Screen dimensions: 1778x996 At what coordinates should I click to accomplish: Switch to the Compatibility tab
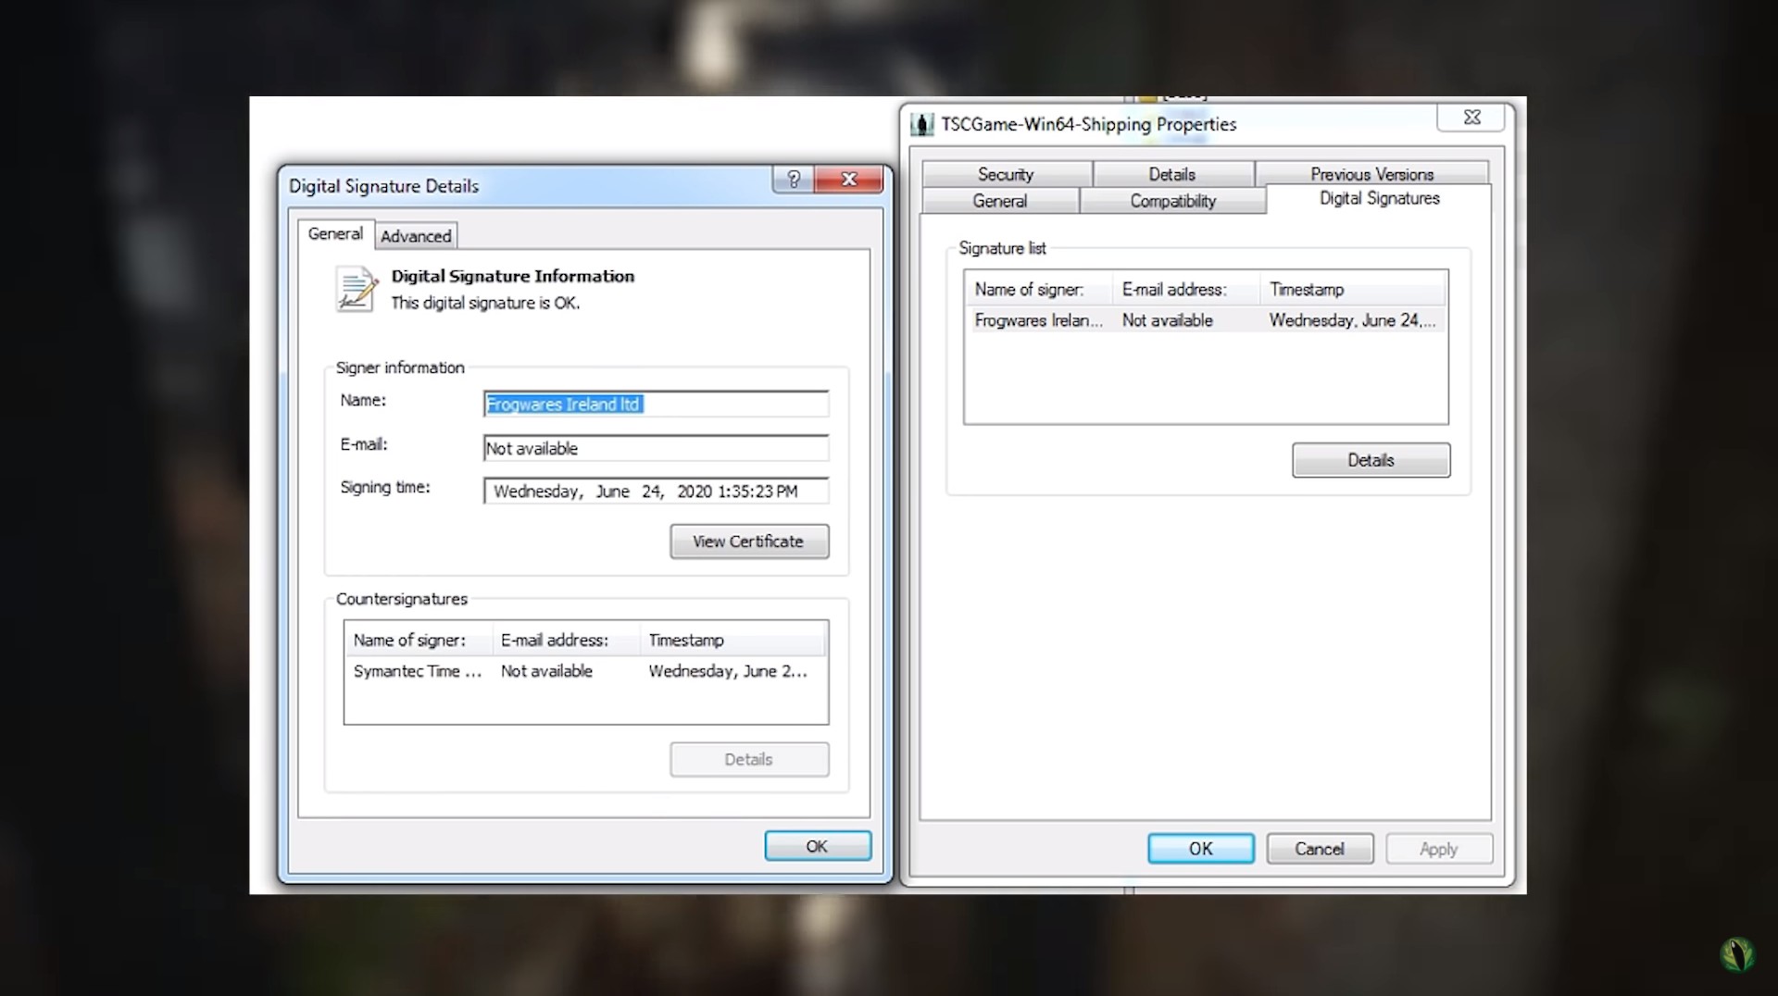pyautogui.click(x=1172, y=201)
